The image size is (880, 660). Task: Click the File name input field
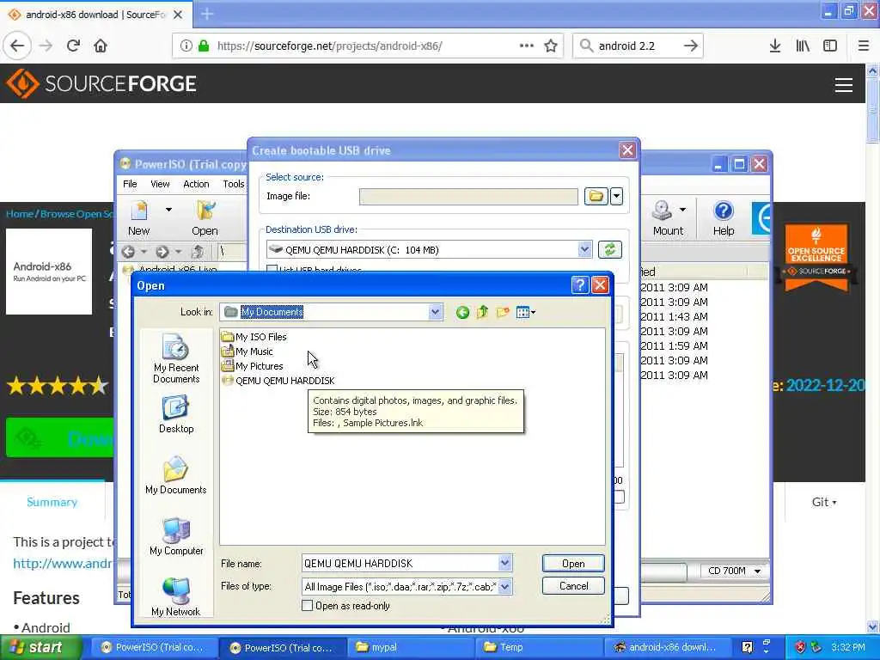[x=400, y=563]
